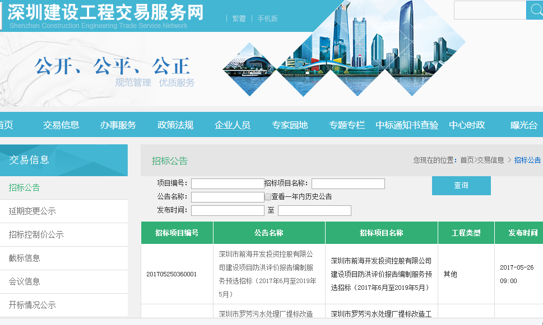The width and height of the screenshot is (543, 325).
Task: Open the 手机版 mobile version link
Action: (268, 18)
